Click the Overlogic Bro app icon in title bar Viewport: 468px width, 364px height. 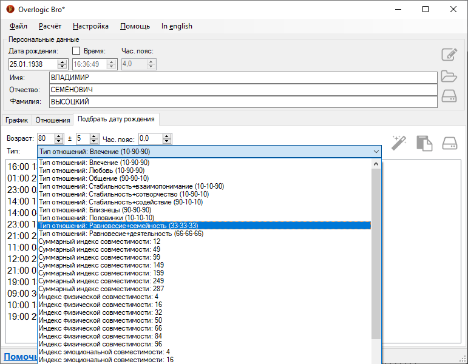coord(10,9)
